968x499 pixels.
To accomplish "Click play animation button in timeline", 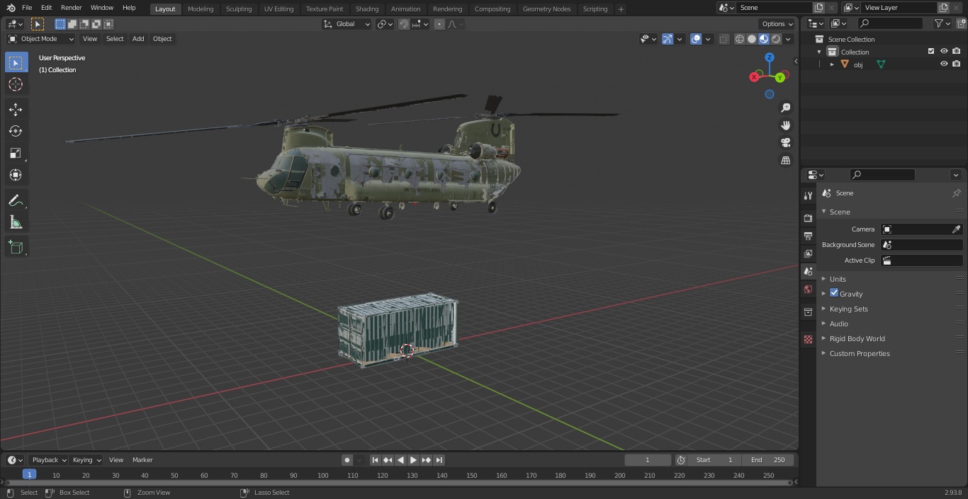I will [413, 460].
